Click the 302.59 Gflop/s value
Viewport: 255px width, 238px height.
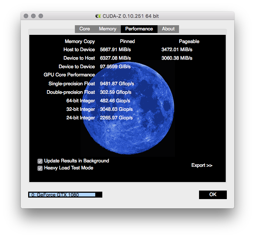[x=116, y=92]
